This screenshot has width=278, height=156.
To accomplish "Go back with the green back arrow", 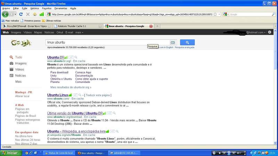I will pos(5,14).
